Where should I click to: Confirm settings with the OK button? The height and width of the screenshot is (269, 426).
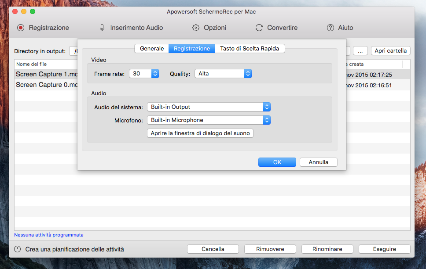(277, 162)
